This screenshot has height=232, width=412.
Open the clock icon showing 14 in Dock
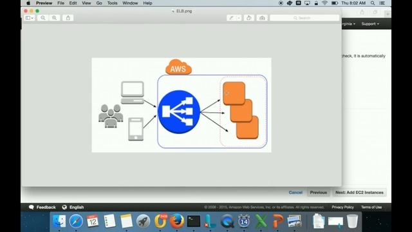coord(244,221)
